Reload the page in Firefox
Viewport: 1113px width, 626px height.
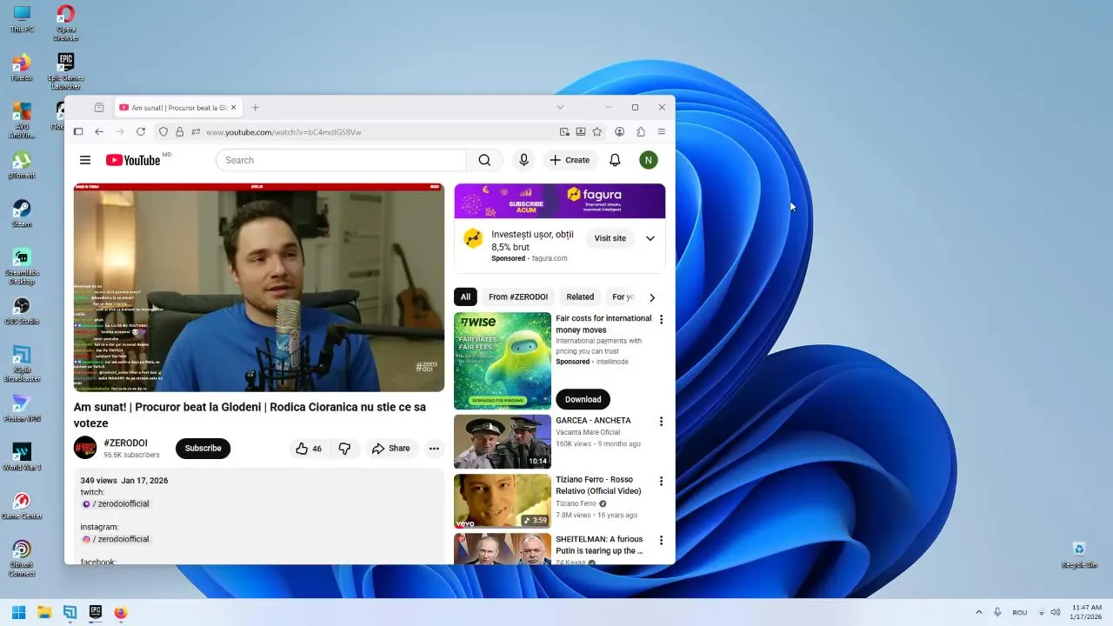click(140, 132)
